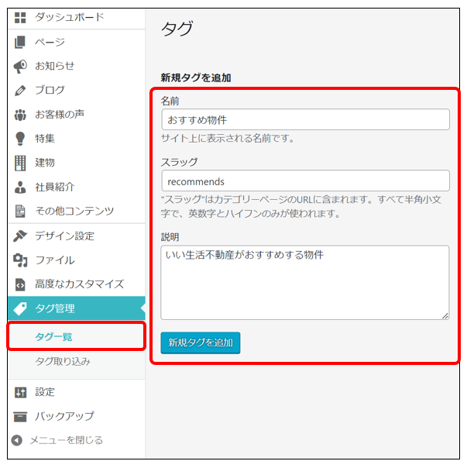Click the design settings brush icon
Image resolution: width=467 pixels, height=468 pixels.
tap(21, 236)
